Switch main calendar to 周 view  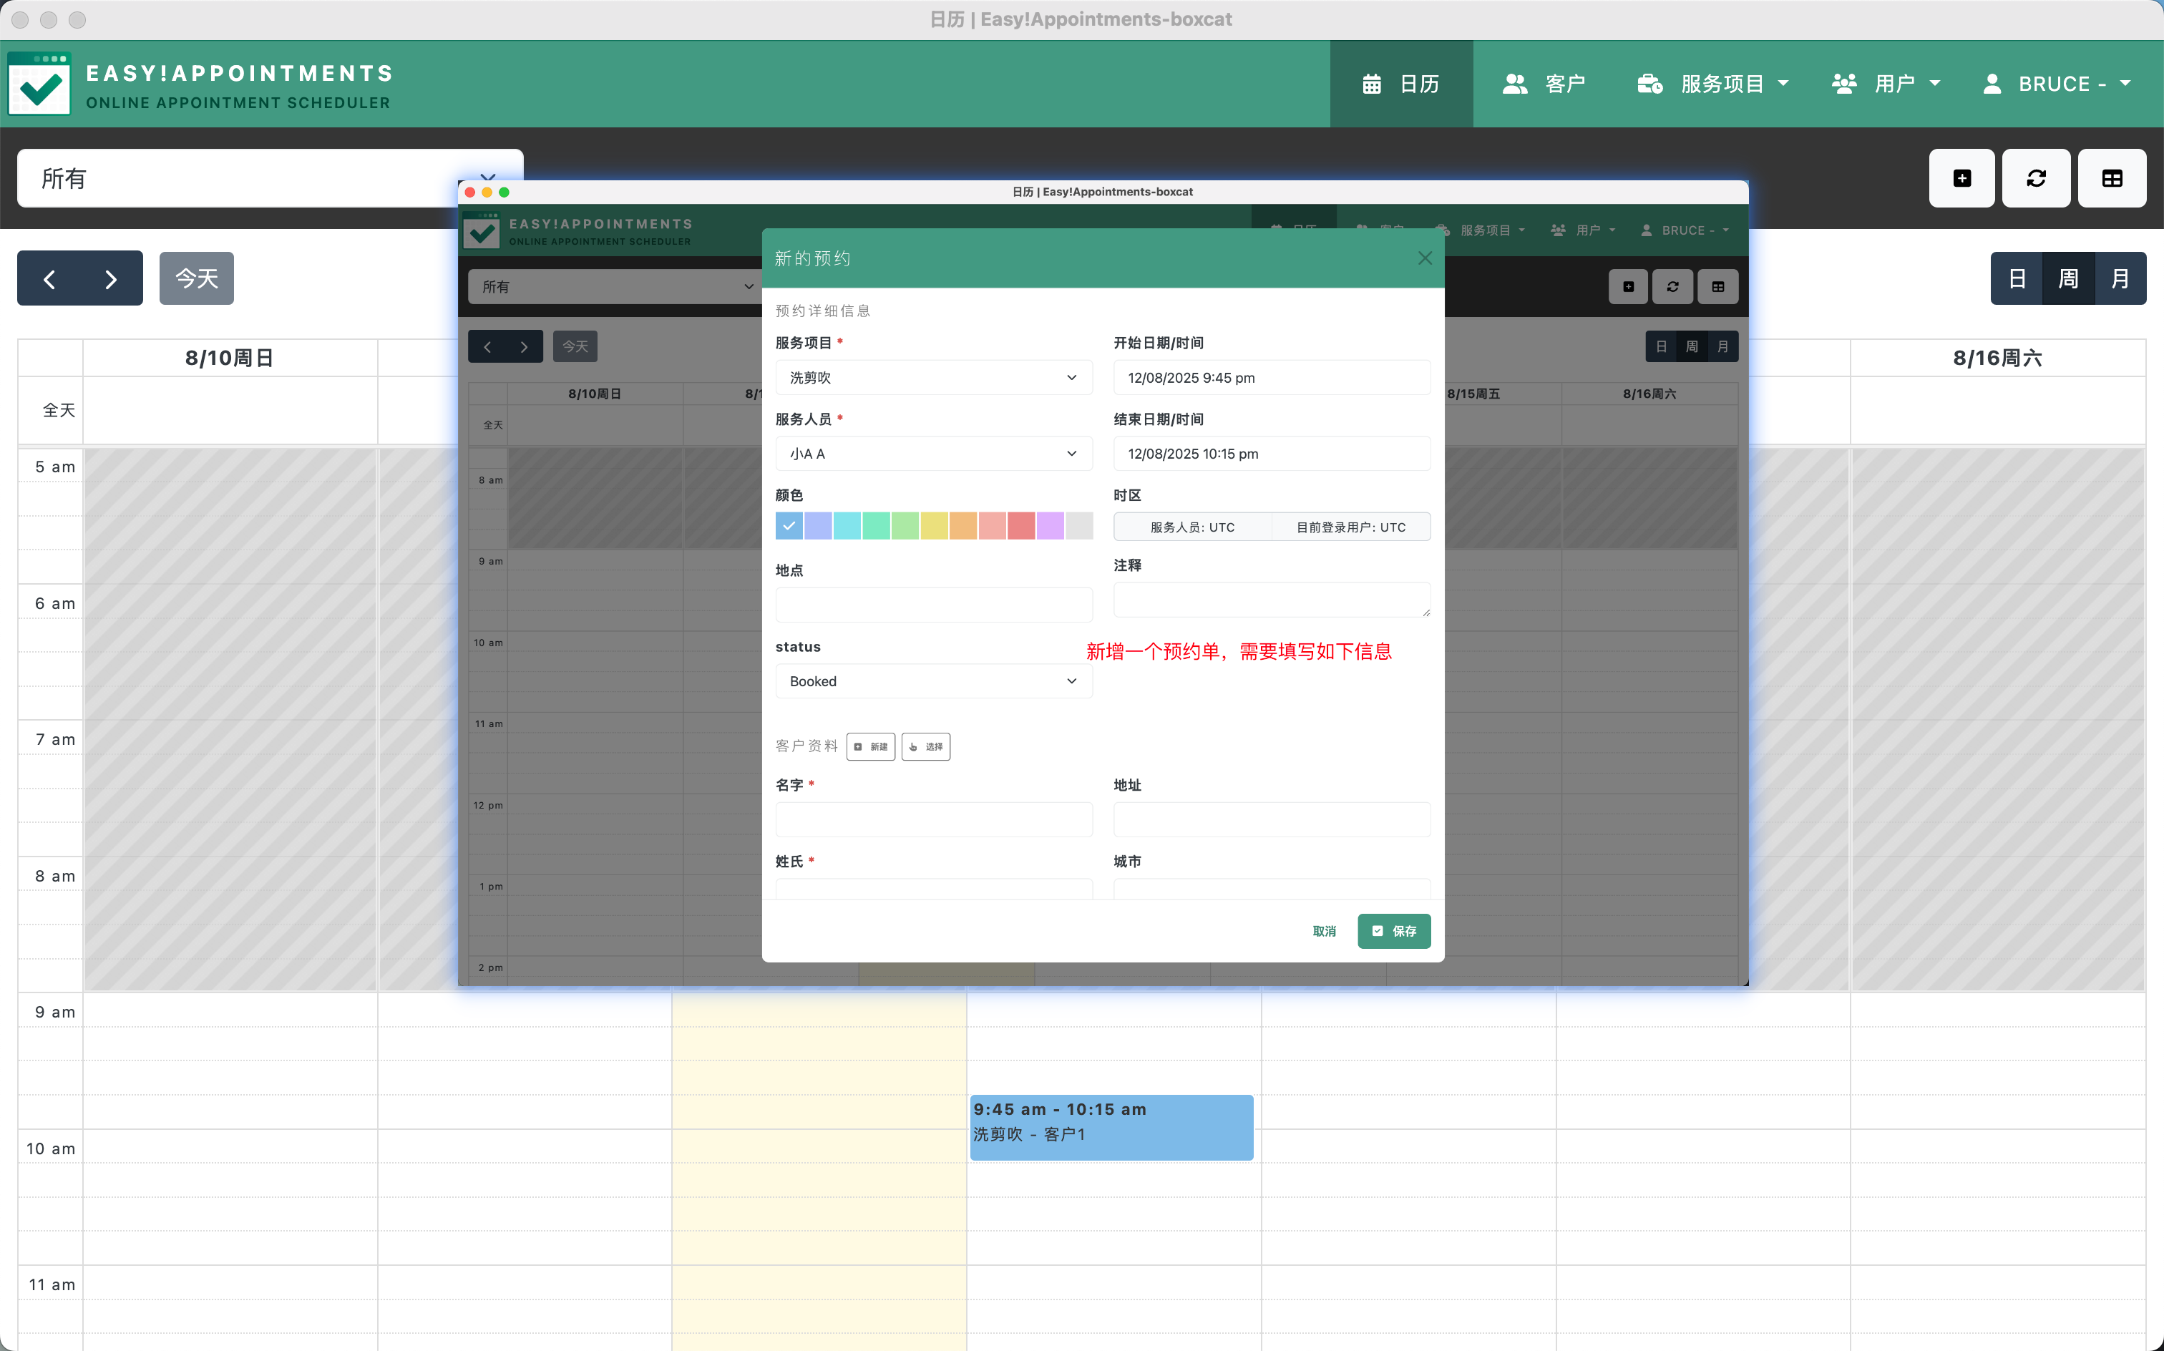tap(2068, 279)
